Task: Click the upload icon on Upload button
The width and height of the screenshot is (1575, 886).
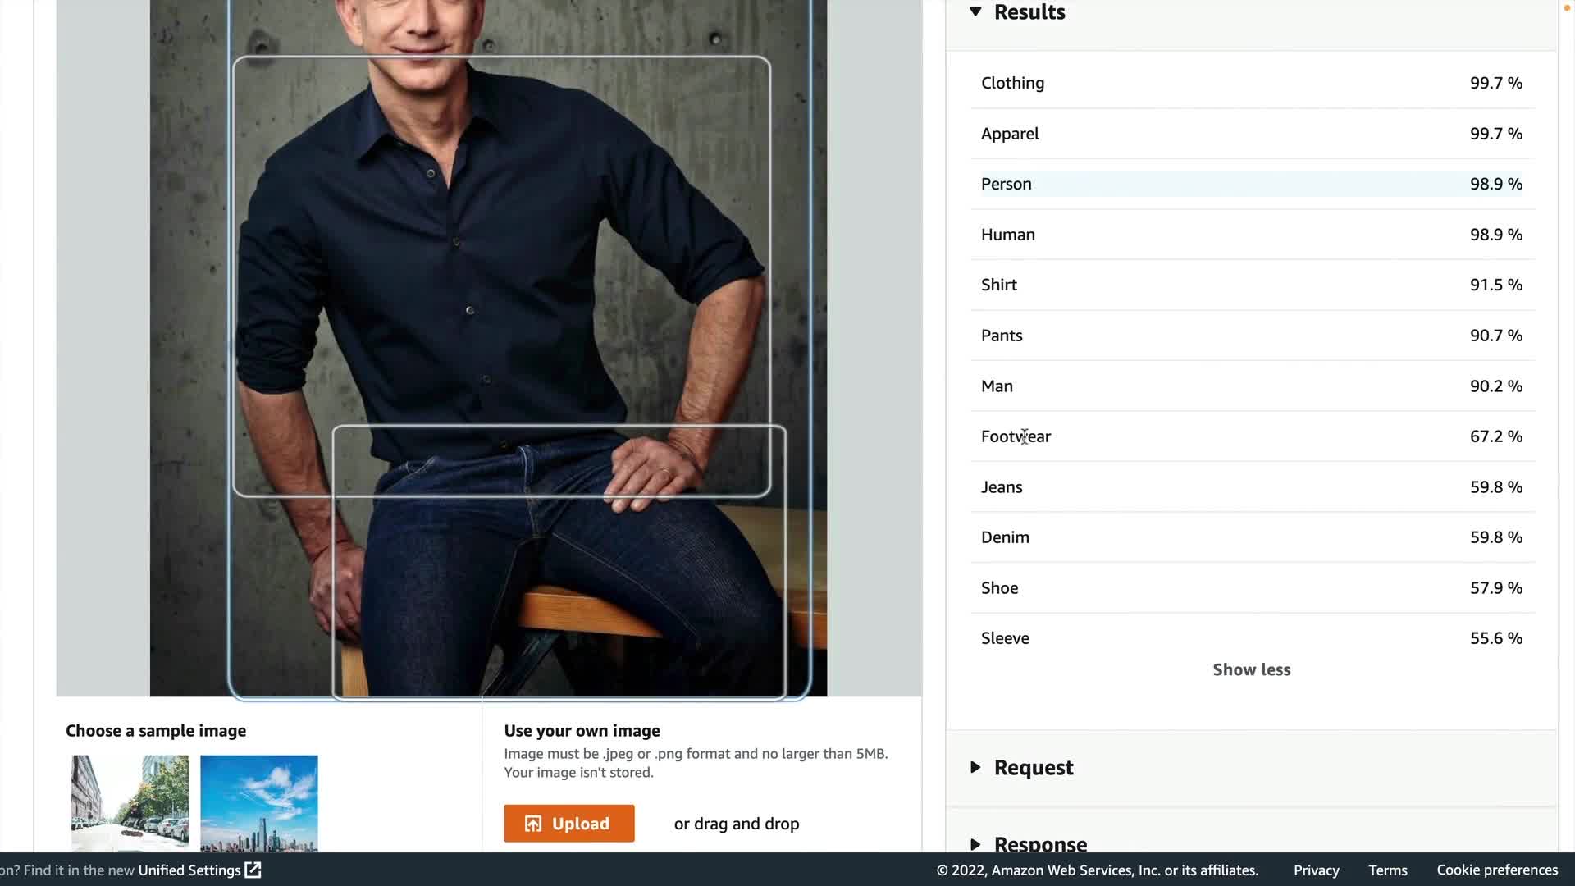Action: pyautogui.click(x=533, y=824)
